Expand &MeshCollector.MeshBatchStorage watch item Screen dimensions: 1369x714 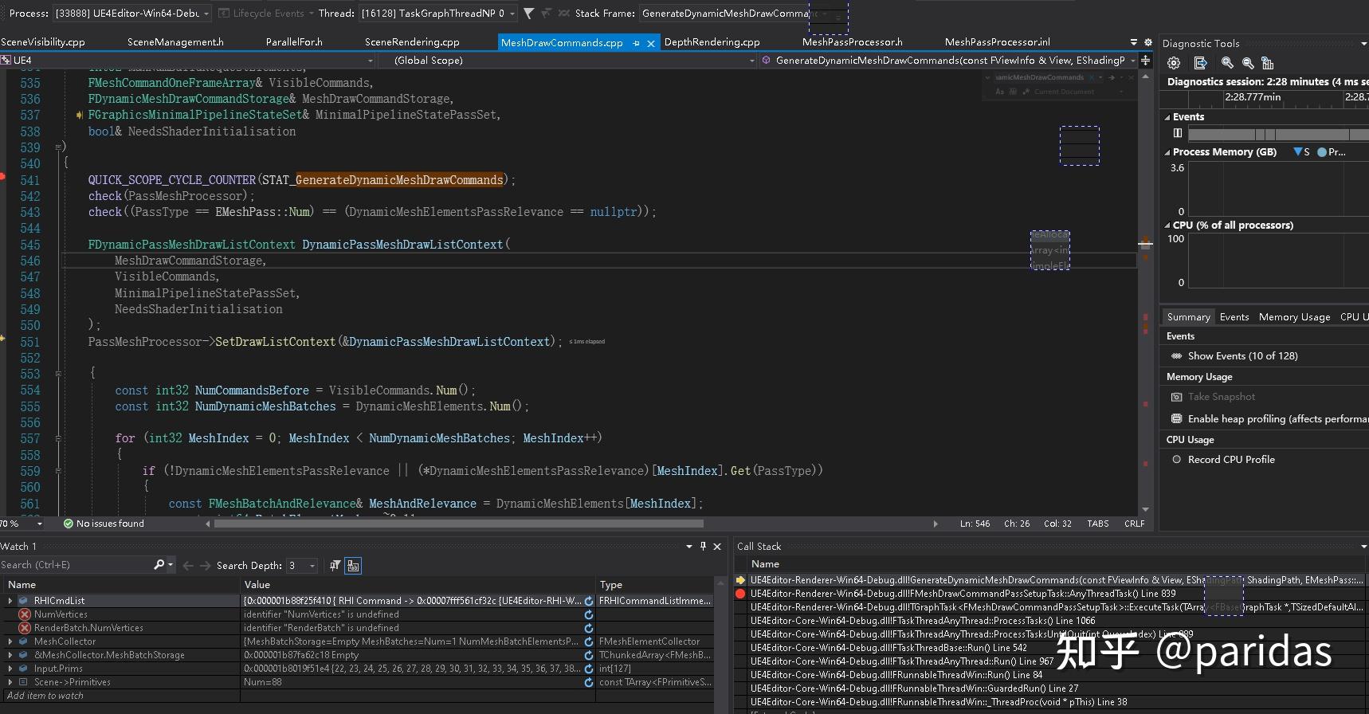click(x=10, y=655)
